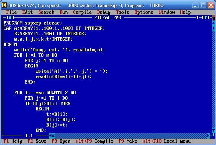
Task: Click Alt+F9 Compile in status bar
Action: tap(94, 141)
